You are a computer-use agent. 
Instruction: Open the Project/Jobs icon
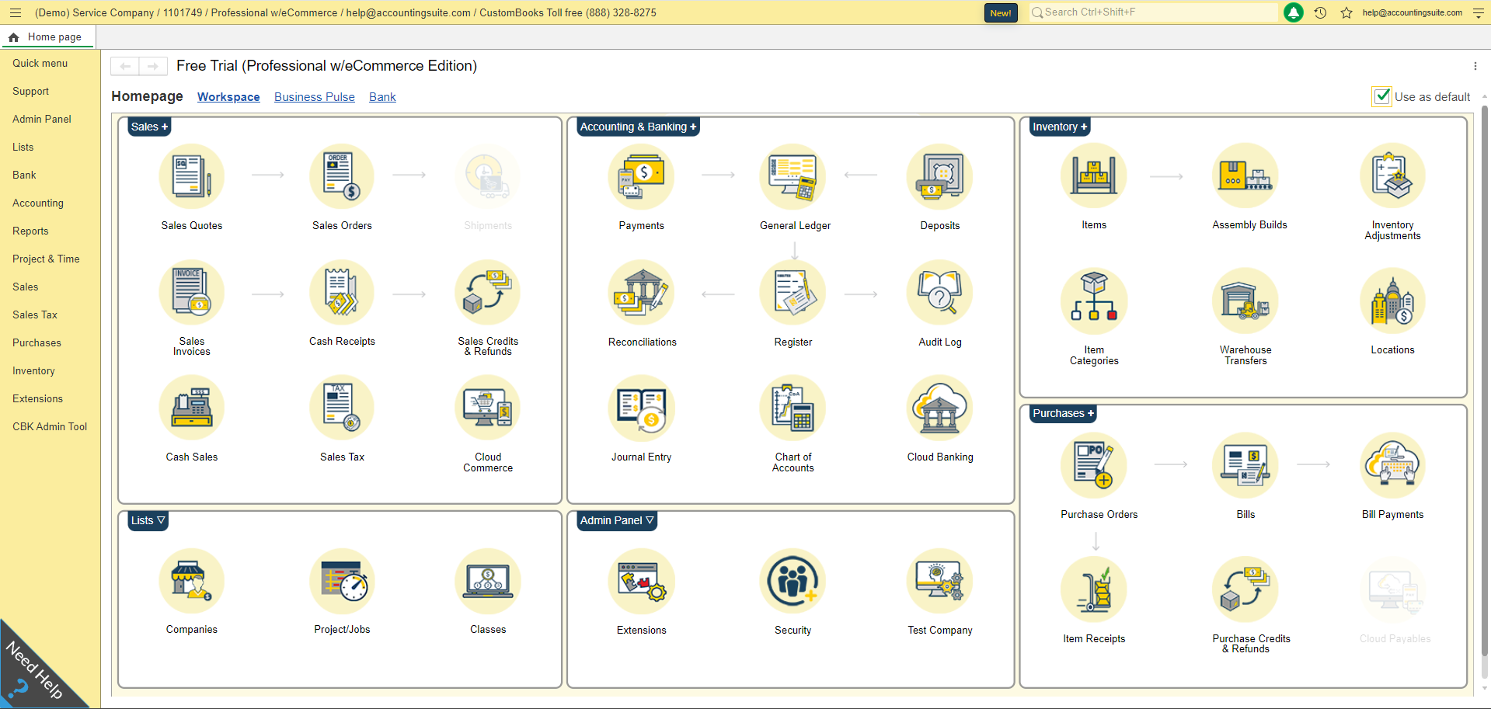[x=342, y=581]
